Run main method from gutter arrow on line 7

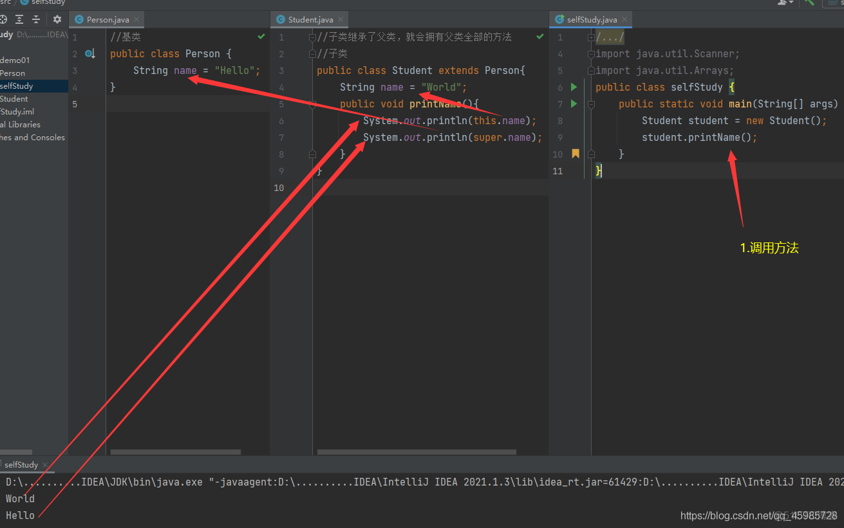(x=574, y=104)
